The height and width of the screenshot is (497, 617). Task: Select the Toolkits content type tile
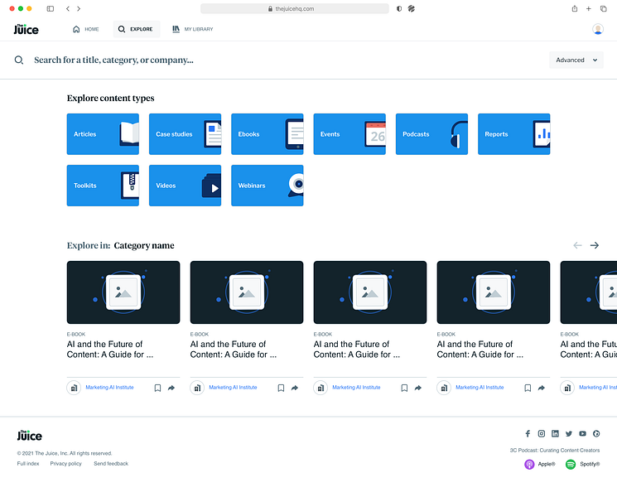point(103,186)
